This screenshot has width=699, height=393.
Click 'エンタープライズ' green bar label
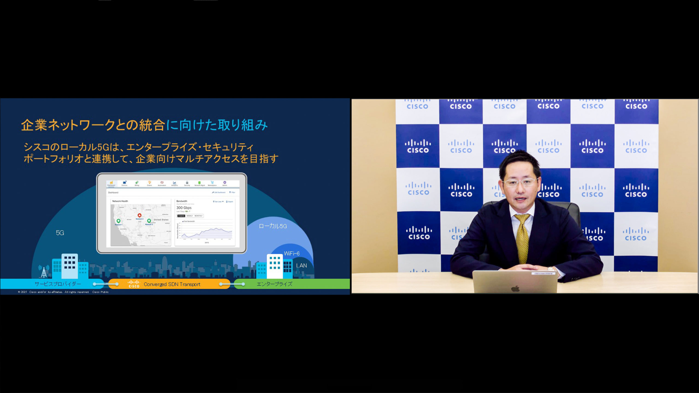274,284
